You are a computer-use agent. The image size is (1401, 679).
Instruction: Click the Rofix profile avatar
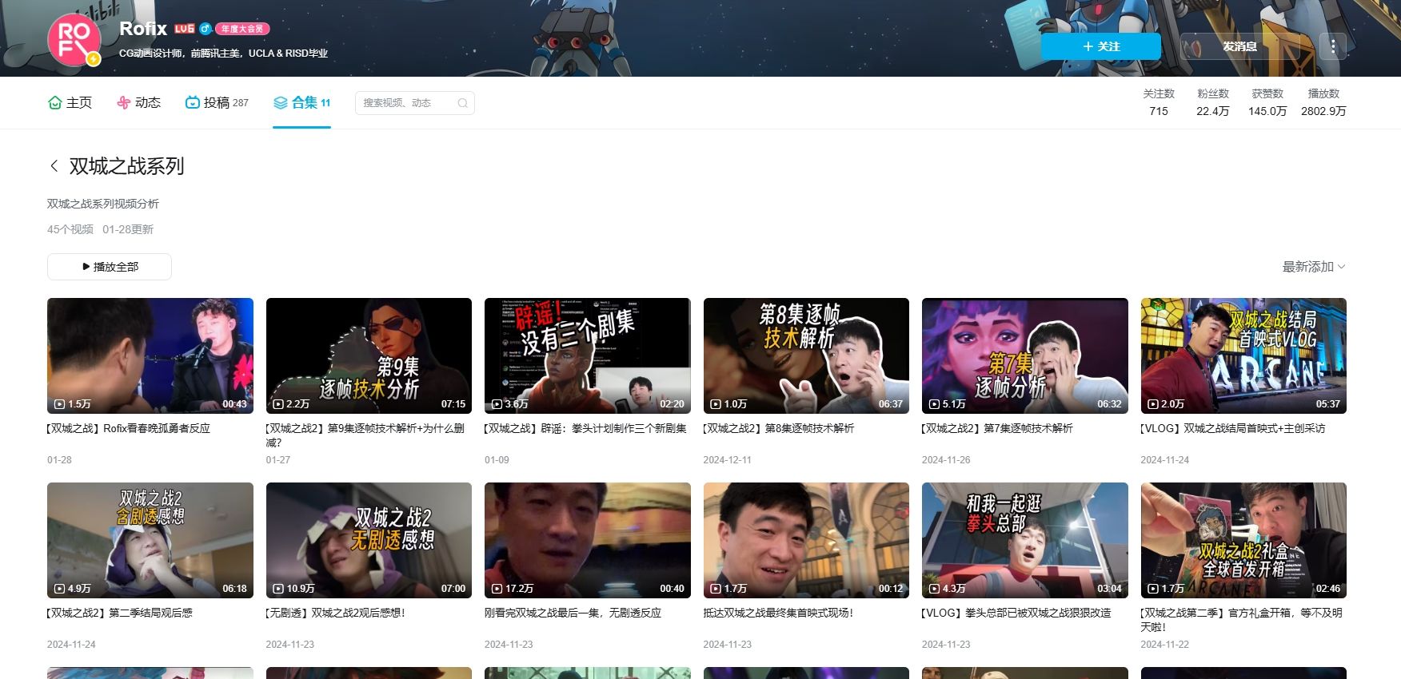coord(74,41)
